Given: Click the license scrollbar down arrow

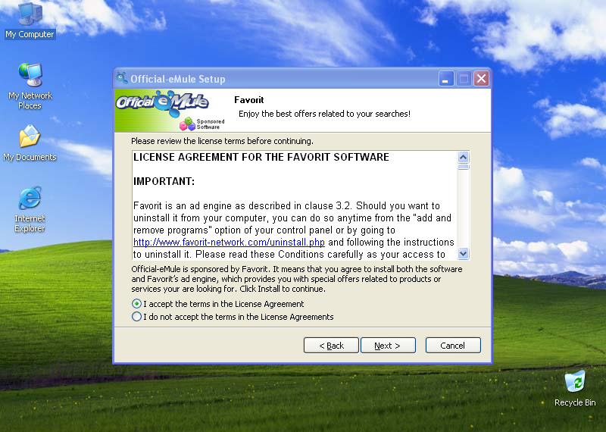Looking at the screenshot, I should pyautogui.click(x=463, y=254).
